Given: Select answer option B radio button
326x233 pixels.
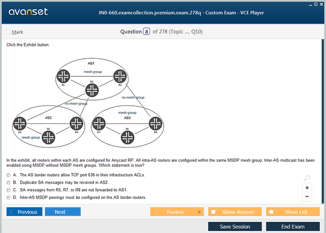Looking at the screenshot, I should 8,183.
